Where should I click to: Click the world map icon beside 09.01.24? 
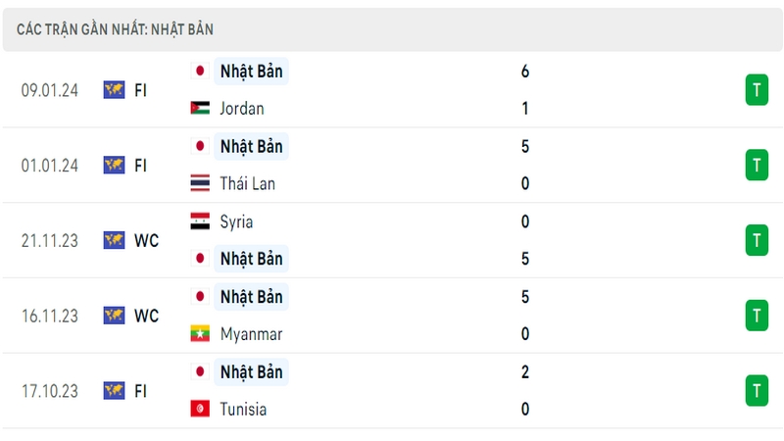[114, 90]
